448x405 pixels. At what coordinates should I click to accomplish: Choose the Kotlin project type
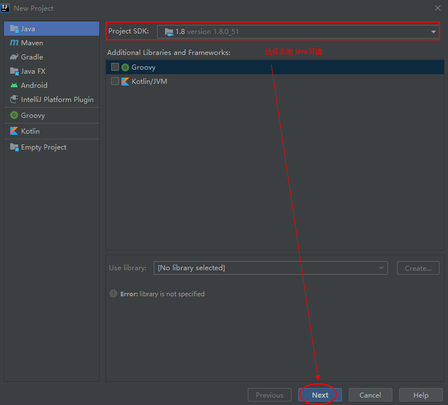tap(52, 131)
